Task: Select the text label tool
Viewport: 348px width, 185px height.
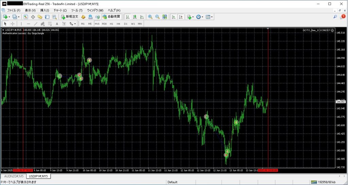Action: pos(57,24)
